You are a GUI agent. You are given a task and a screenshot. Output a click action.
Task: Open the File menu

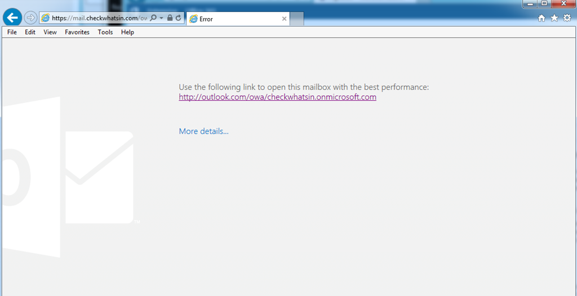coord(12,33)
